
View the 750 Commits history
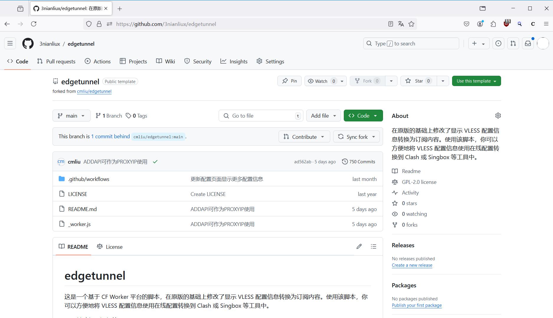(359, 162)
